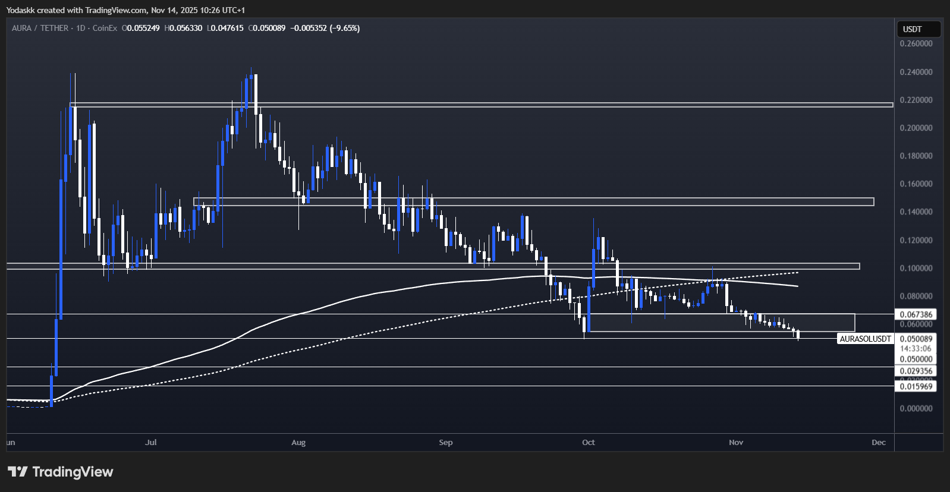The width and height of the screenshot is (950, 492).
Task: Click the TradingView logo icon
Action: [17, 472]
